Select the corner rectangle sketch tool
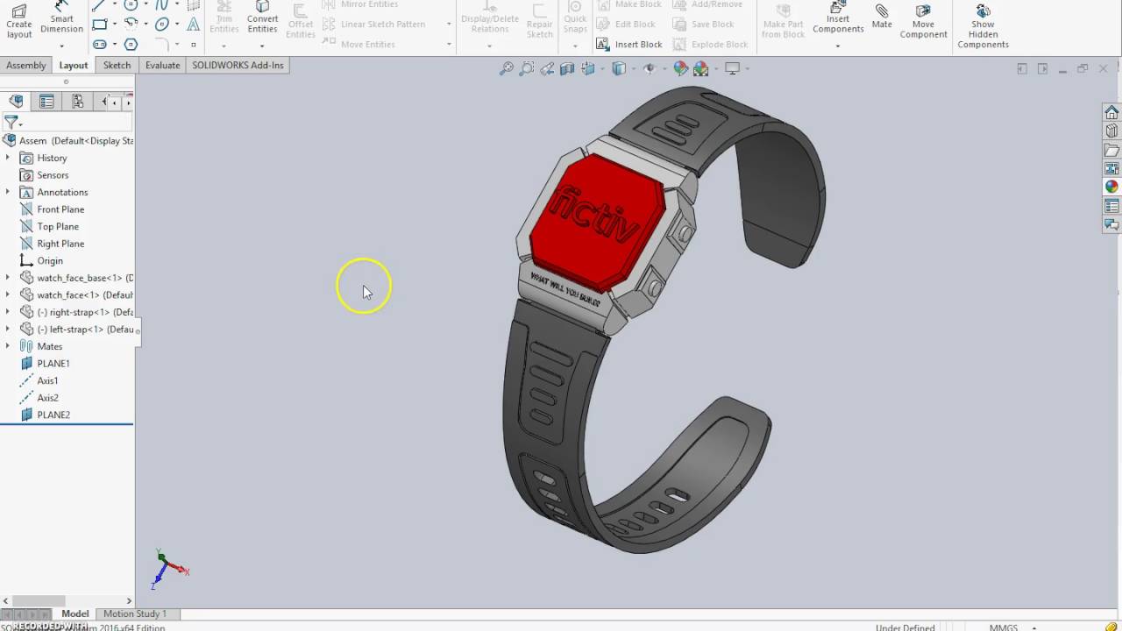Image resolution: width=1122 pixels, height=631 pixels. point(100,25)
